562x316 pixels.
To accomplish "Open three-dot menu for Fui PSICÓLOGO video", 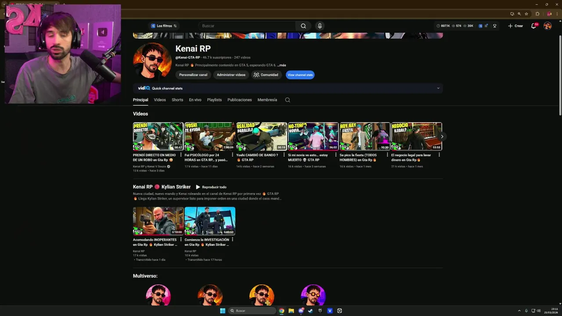I will [x=232, y=155].
